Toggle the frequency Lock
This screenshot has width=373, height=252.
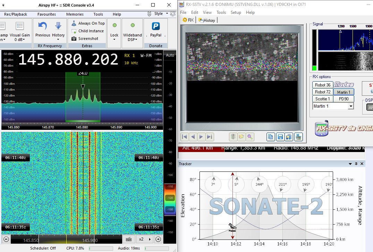tap(114, 31)
